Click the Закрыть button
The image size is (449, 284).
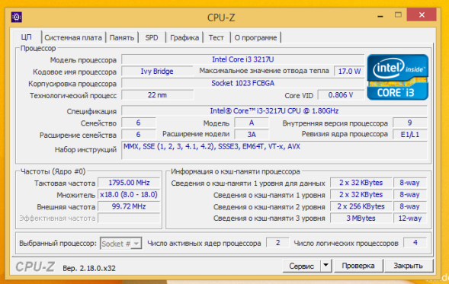coord(408,266)
